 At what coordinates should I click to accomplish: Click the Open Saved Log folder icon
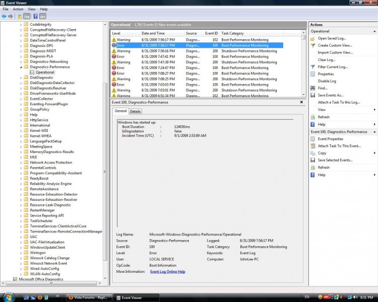pyautogui.click(x=313, y=38)
